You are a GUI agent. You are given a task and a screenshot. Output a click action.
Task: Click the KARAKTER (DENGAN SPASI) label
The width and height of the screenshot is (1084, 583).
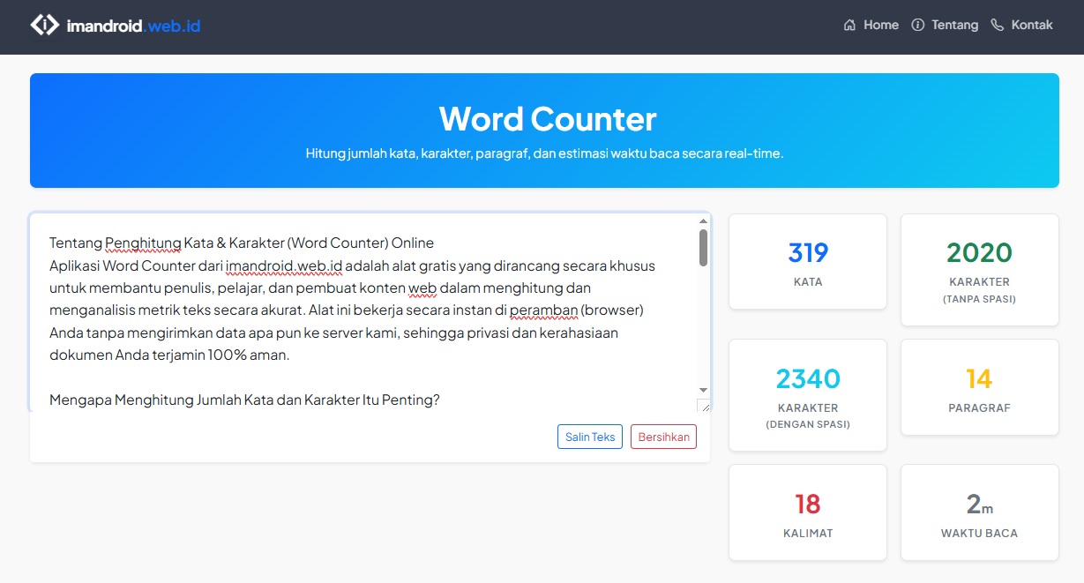click(x=808, y=416)
